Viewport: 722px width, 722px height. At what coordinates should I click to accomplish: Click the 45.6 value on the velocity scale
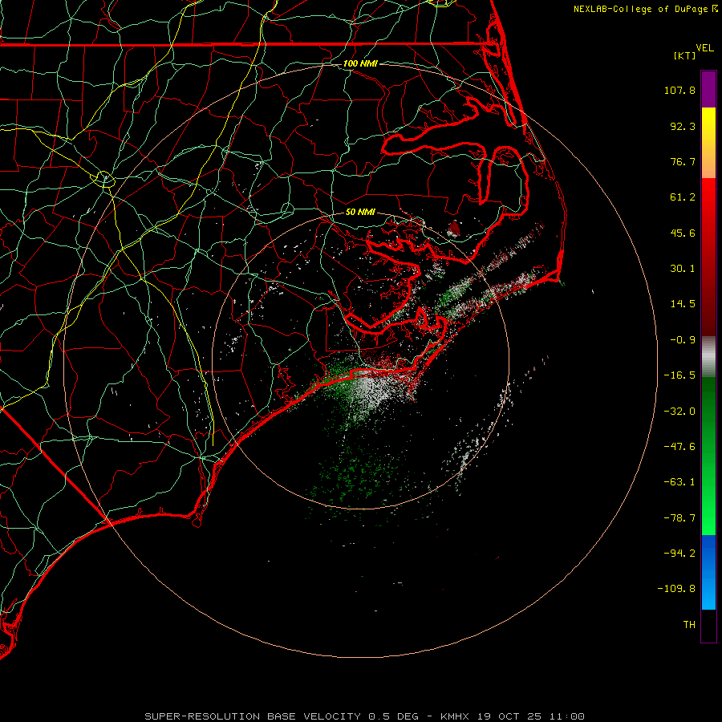683,233
